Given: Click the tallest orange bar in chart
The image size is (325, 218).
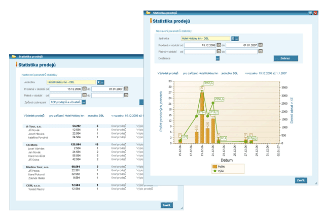Looking at the screenshot, I should coord(202,117).
